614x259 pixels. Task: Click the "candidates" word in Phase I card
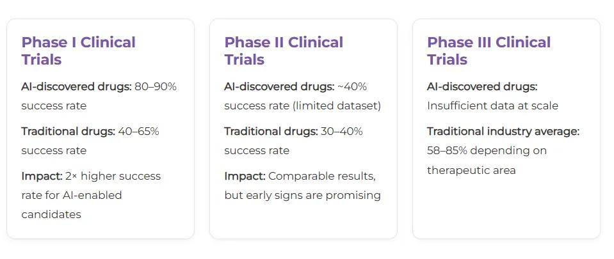51,214
